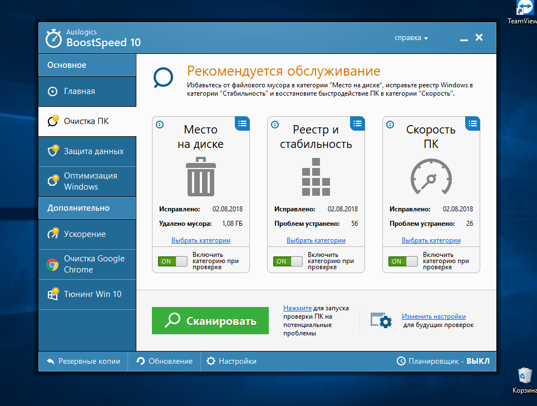Click the info icon on Скорость ПК card
This screenshot has width=537, height=406.
(390, 125)
